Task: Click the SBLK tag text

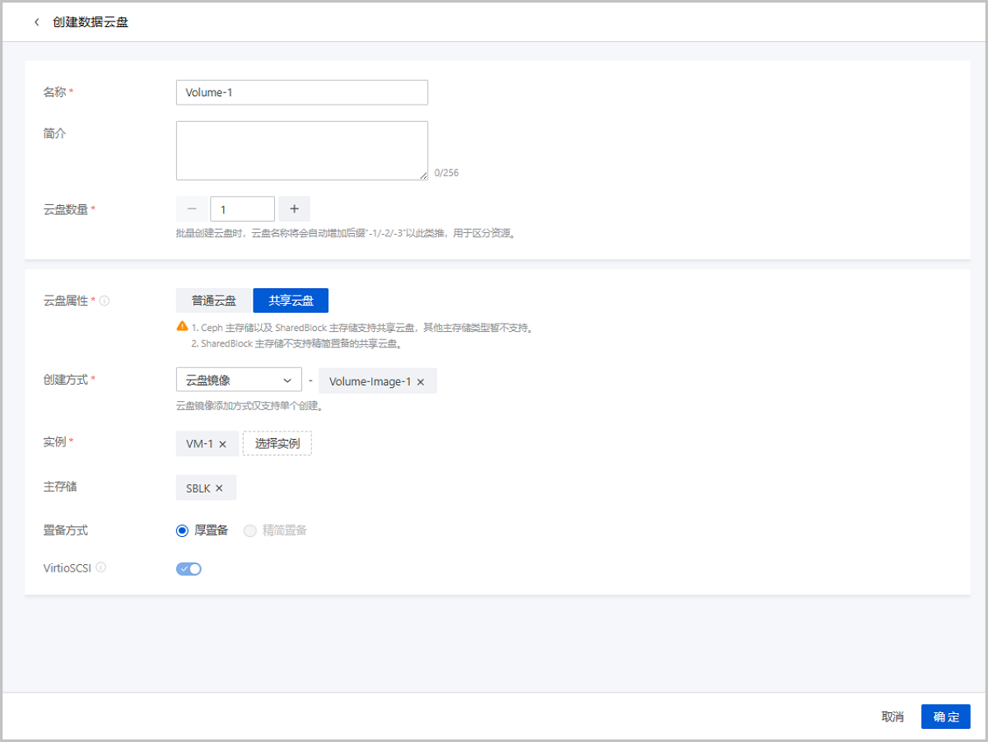Action: 198,488
